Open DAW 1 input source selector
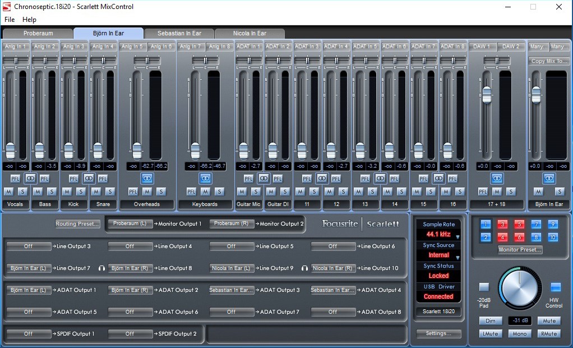Viewport: 573px width, 348px height. [x=482, y=47]
